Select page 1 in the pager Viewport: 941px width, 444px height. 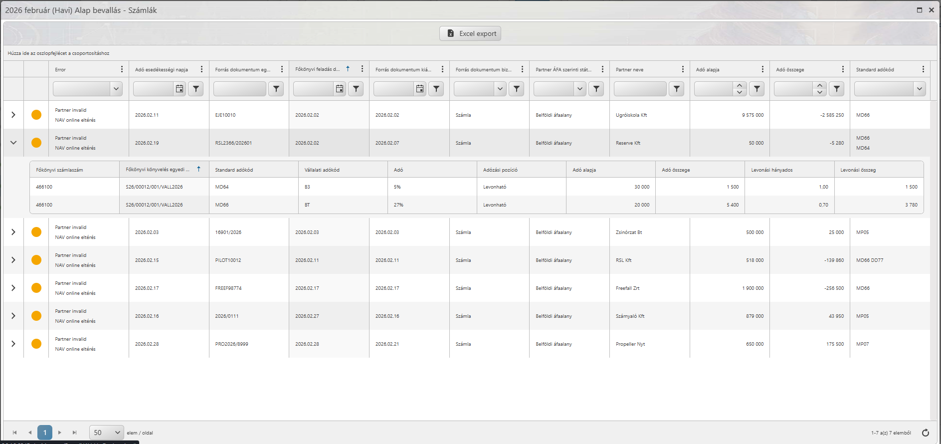coord(45,433)
